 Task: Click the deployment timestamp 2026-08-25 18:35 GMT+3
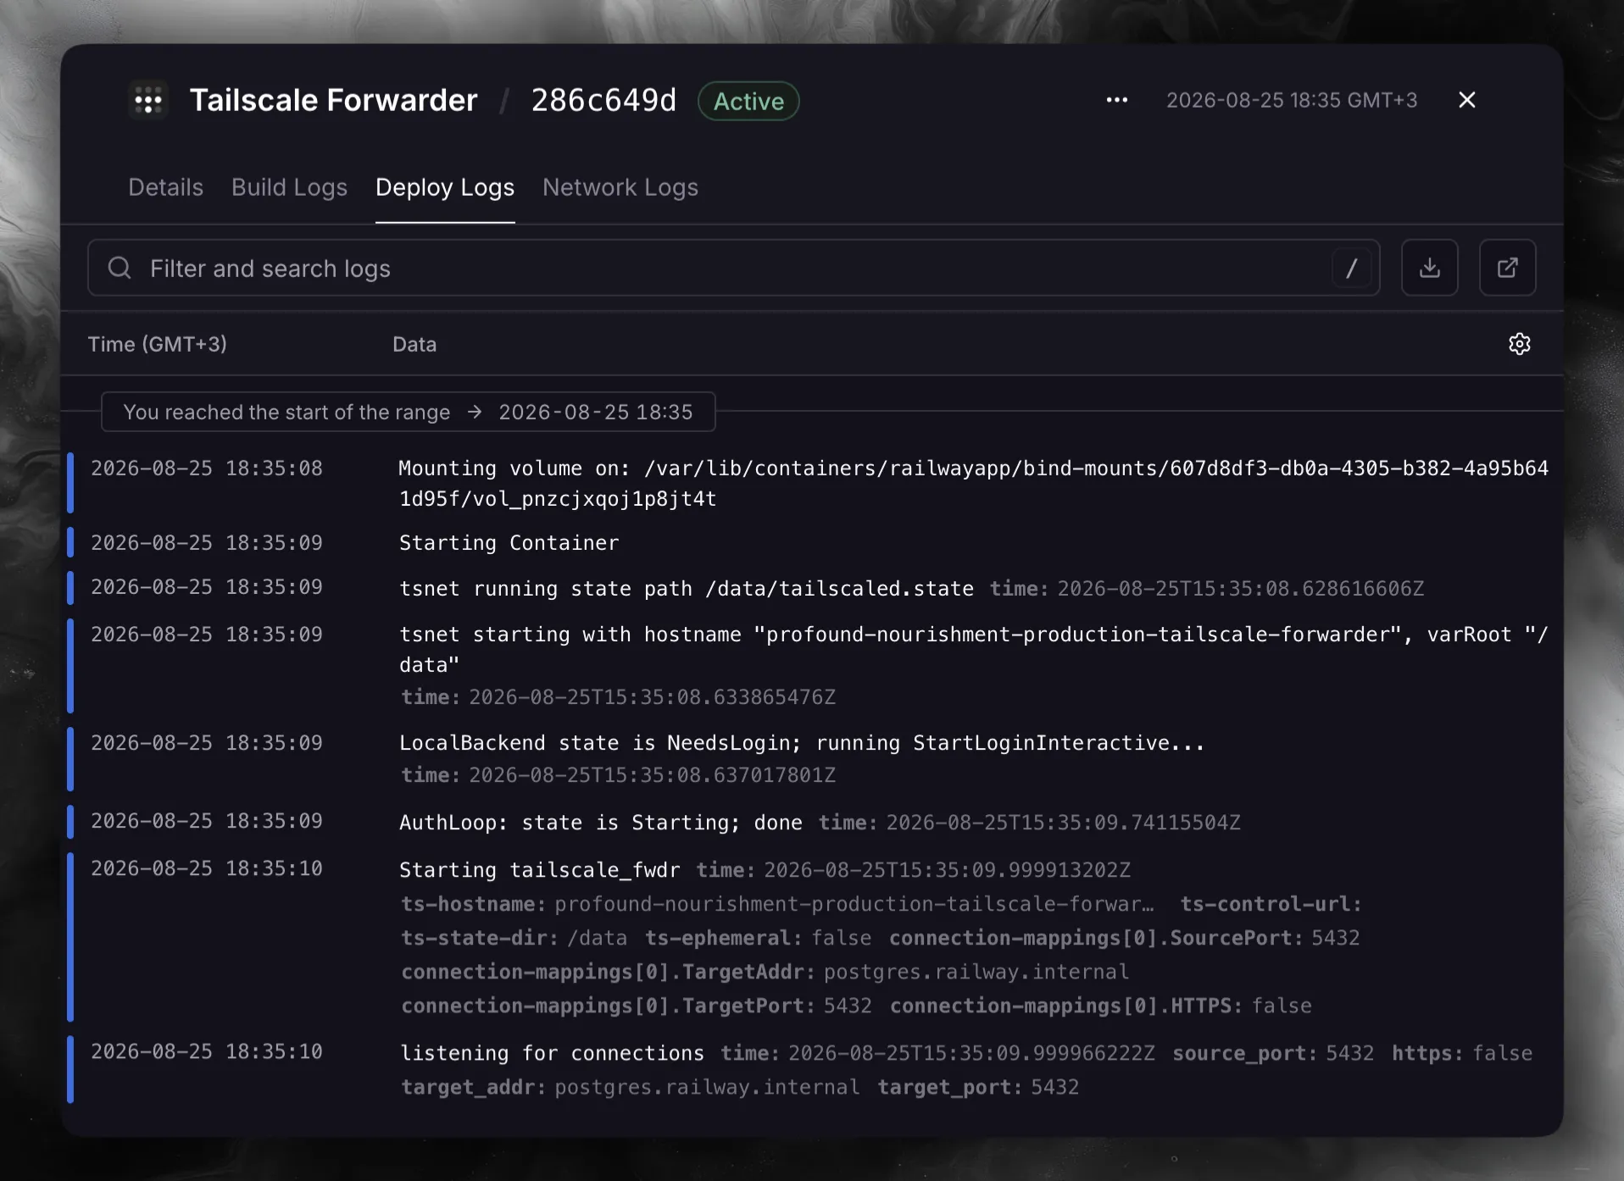click(x=1292, y=100)
